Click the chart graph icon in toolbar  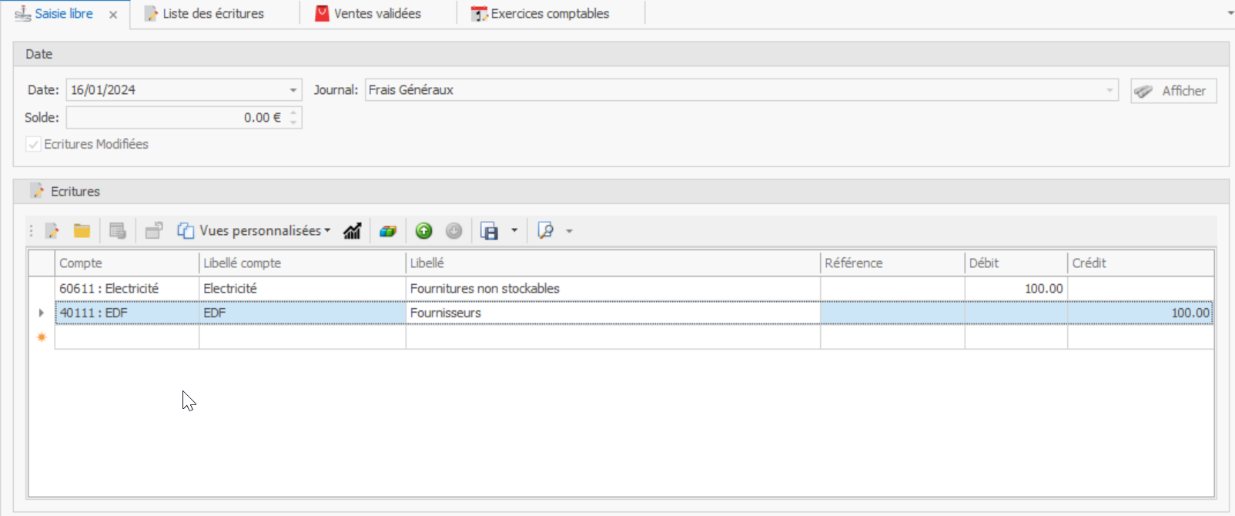tap(352, 231)
